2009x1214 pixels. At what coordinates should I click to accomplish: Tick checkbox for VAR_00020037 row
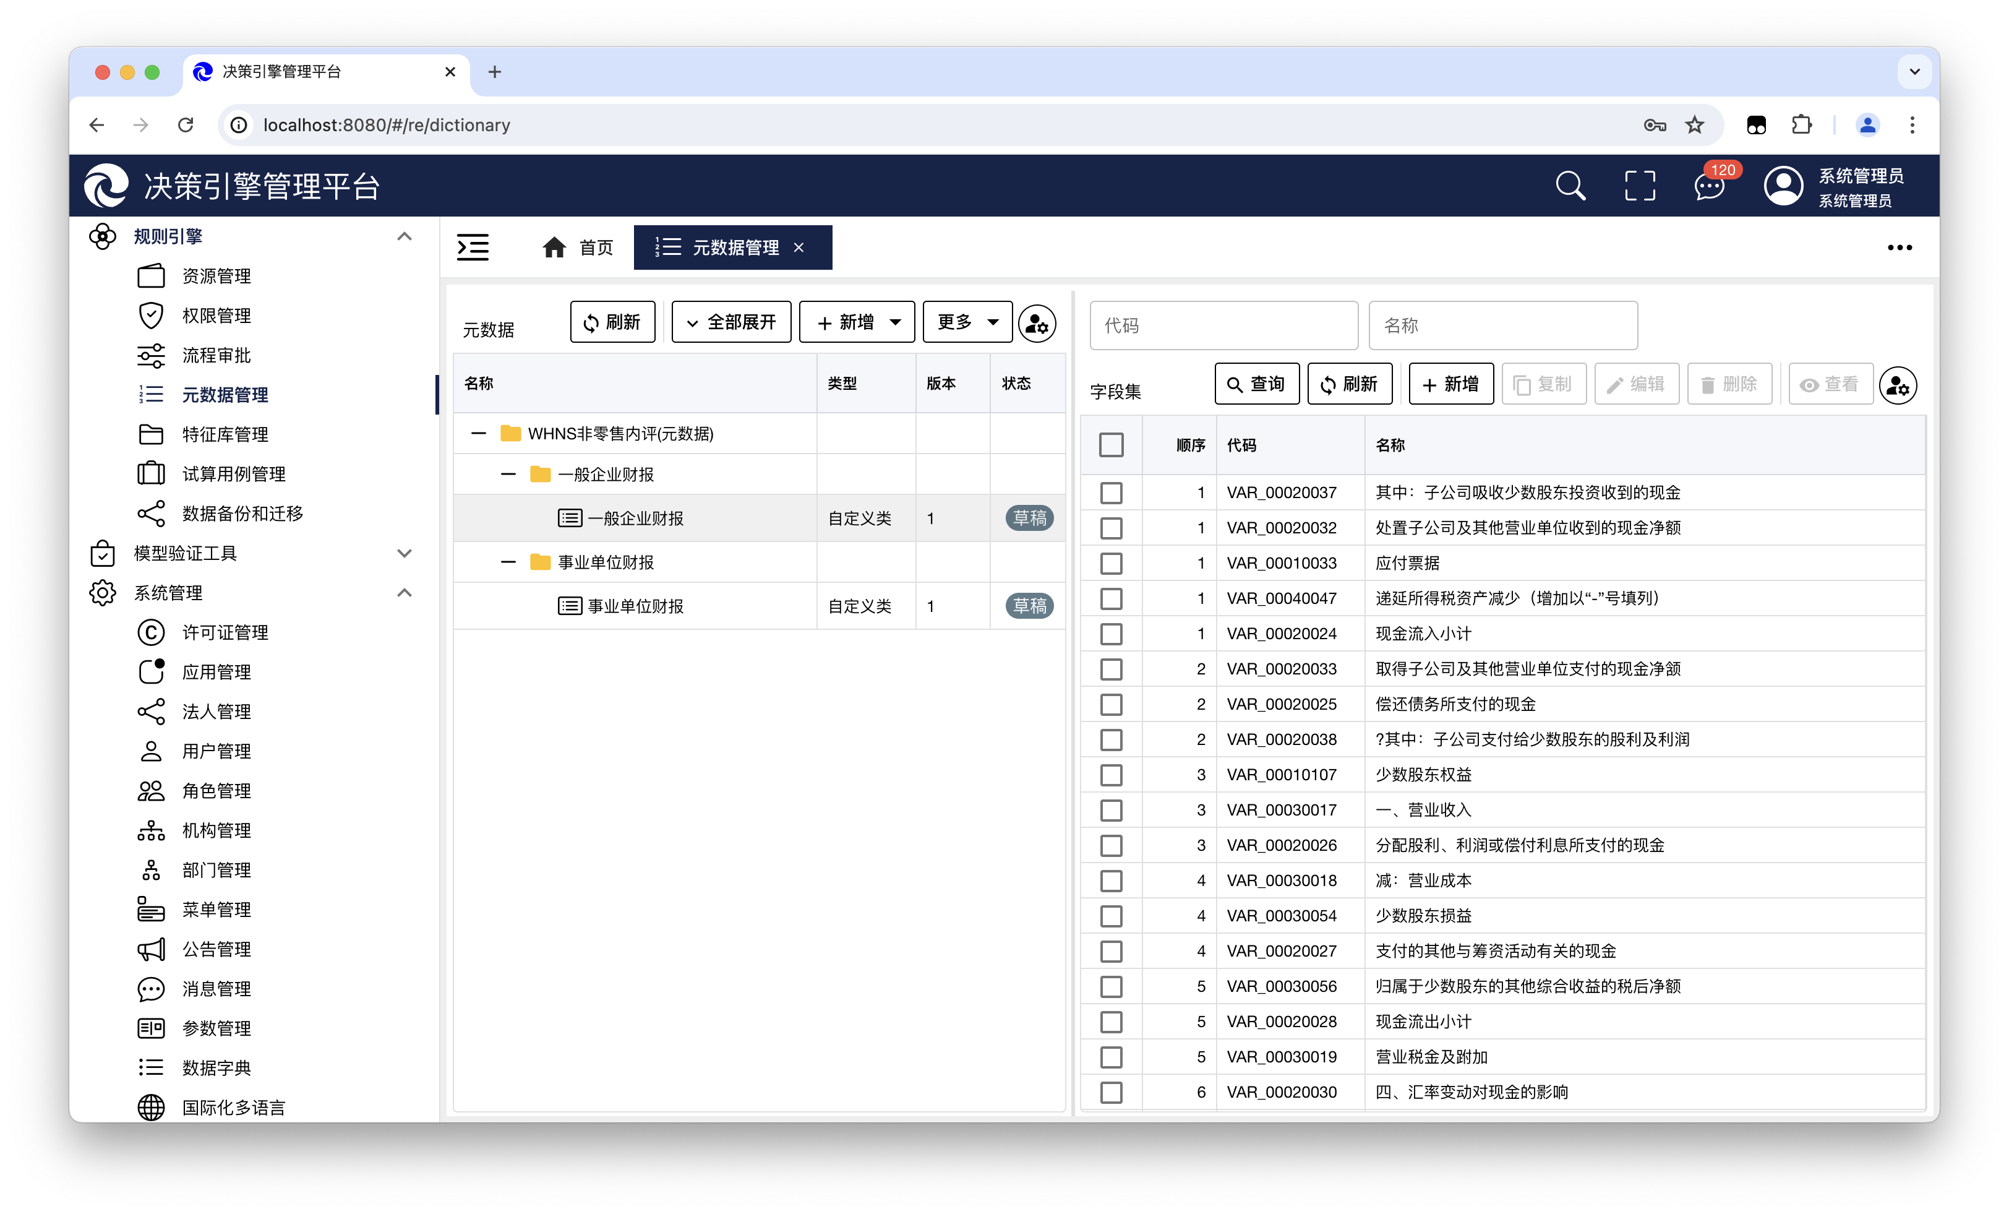click(1110, 493)
